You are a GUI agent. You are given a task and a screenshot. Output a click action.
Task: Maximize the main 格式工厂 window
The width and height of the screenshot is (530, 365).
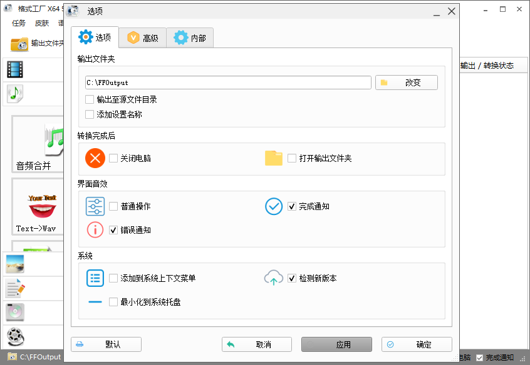click(502, 9)
